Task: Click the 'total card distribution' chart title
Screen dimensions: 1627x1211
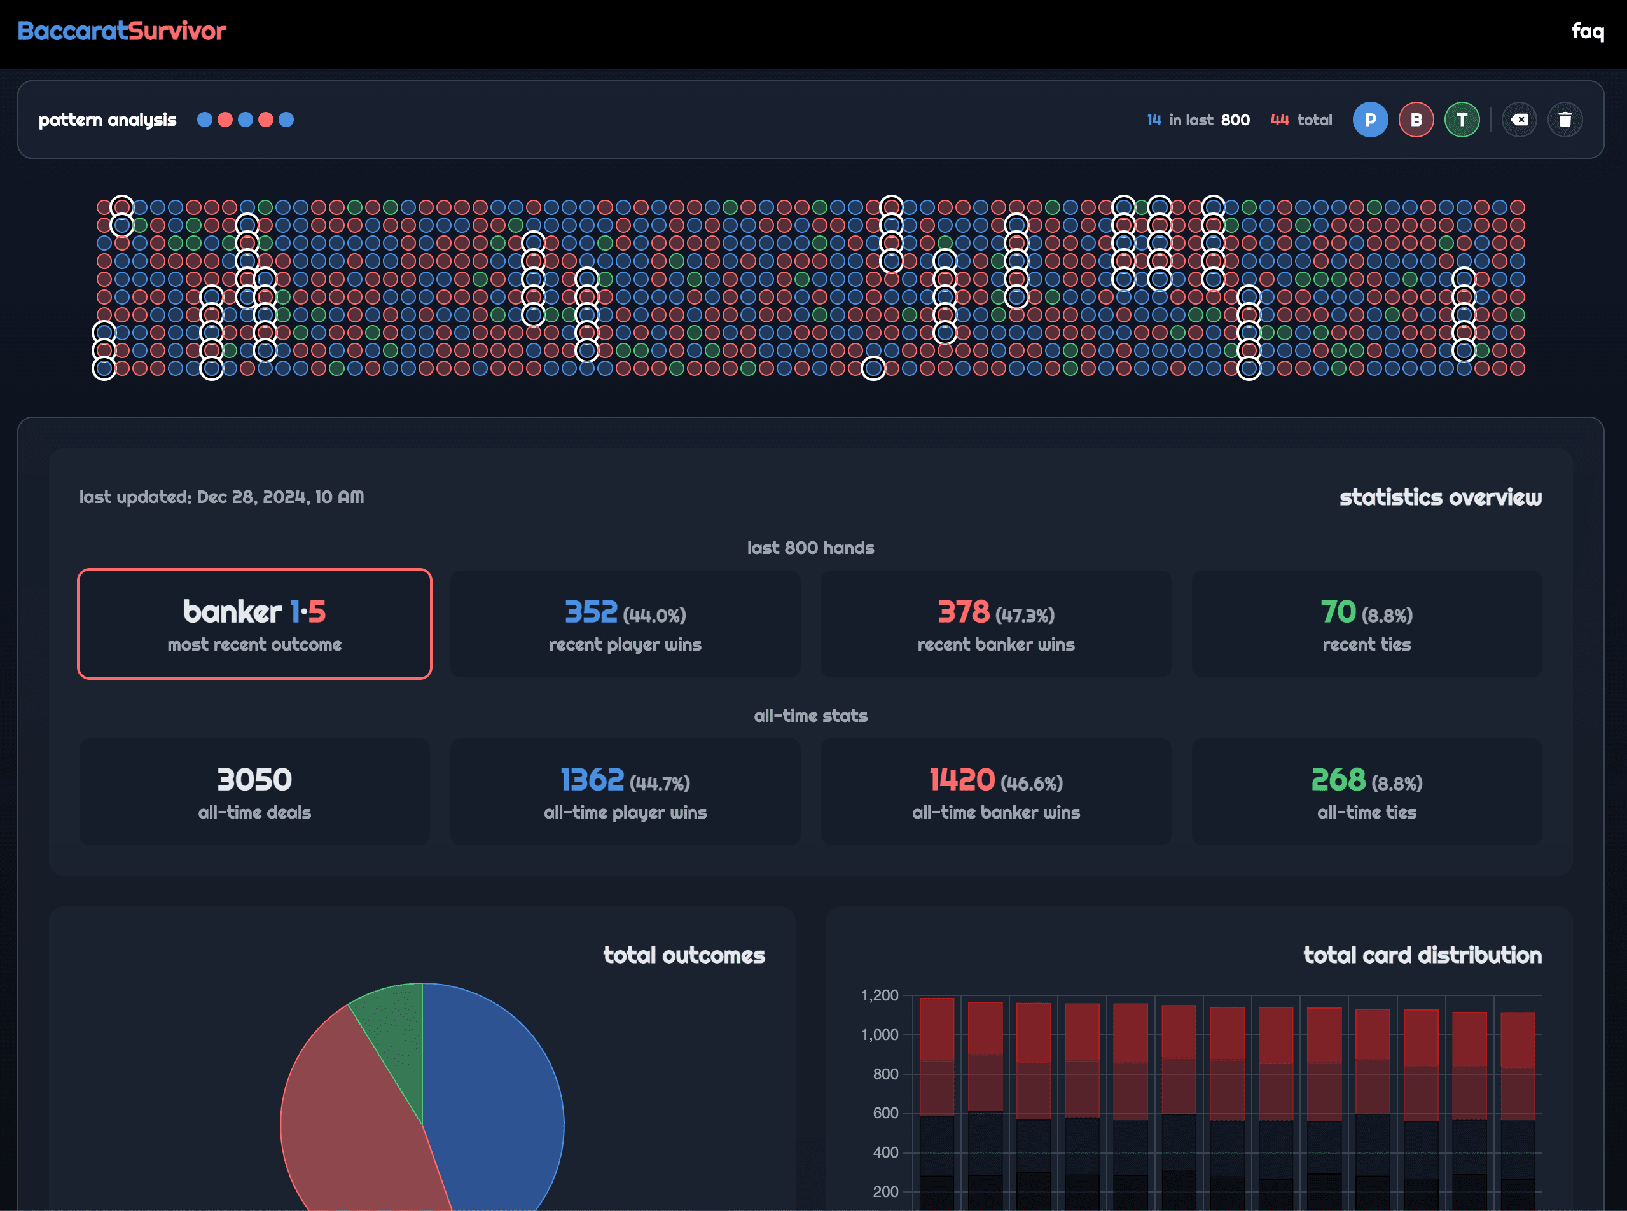Action: tap(1422, 955)
